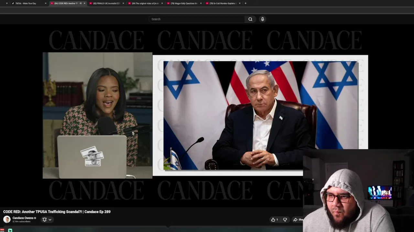
Task: Expand notification options chevron beside bell
Action: point(50,219)
